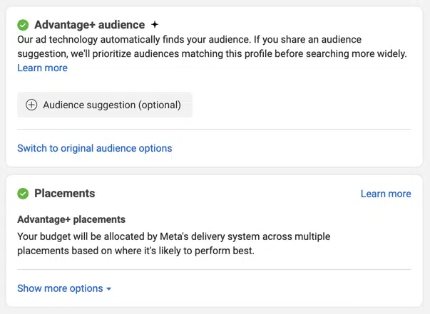Viewport: 430px width, 314px height.
Task: Click the green checkmark beside Advantage+ audience
Action: point(23,25)
